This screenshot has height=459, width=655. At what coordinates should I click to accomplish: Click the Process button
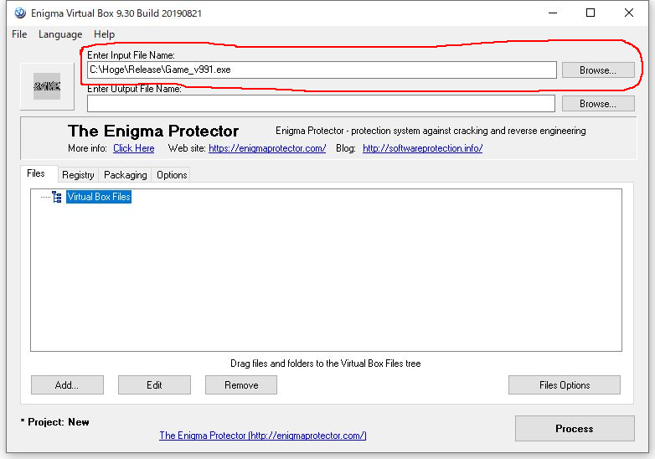575,429
